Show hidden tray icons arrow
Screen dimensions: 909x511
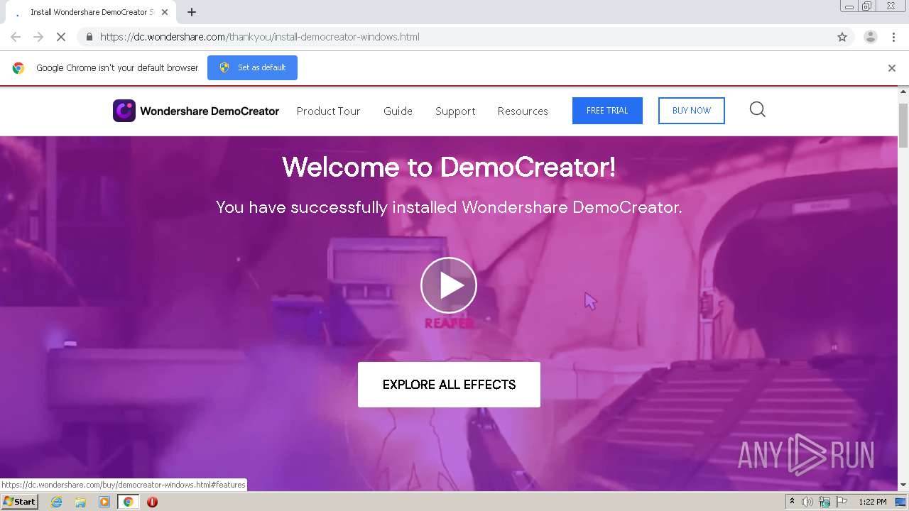(x=792, y=502)
